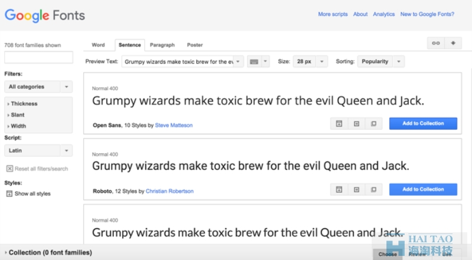Switch to the Paragraph tab
472x260 pixels.
162,45
